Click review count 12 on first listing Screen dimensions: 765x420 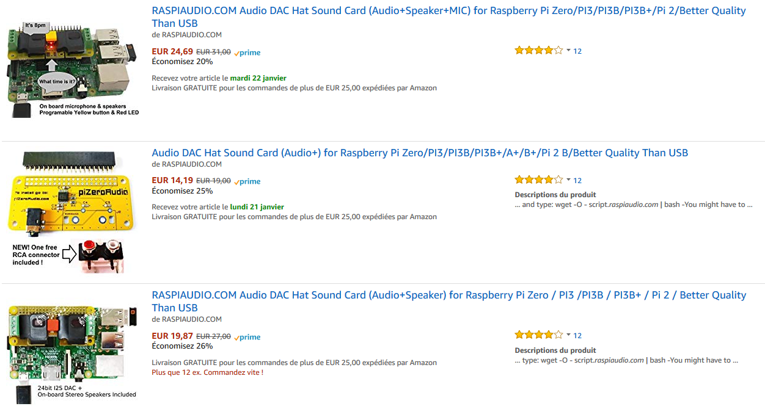pyautogui.click(x=577, y=51)
